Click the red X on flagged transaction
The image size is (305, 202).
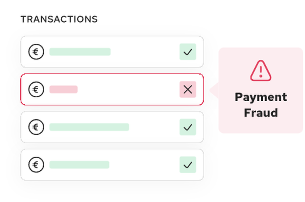pos(188,89)
